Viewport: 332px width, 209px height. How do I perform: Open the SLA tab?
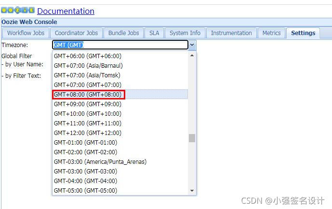click(154, 33)
